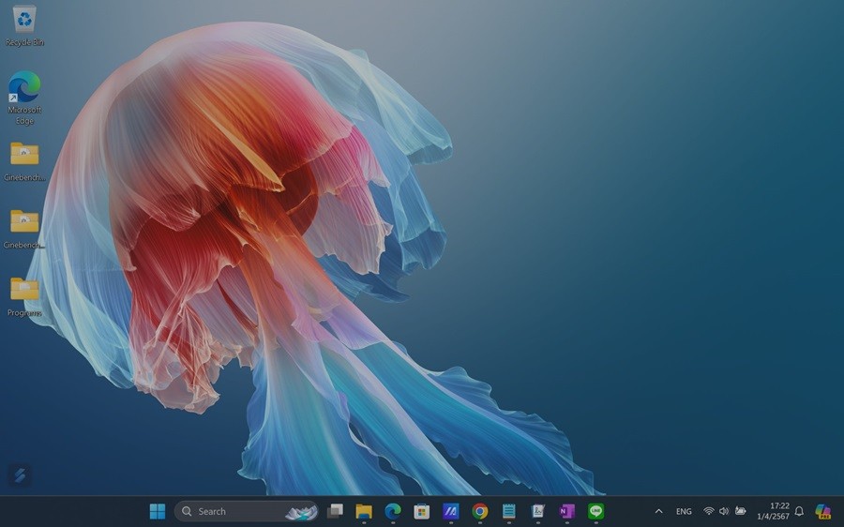This screenshot has height=527, width=844.
Task: Launch File Explorer from the taskbar
Action: 364,511
